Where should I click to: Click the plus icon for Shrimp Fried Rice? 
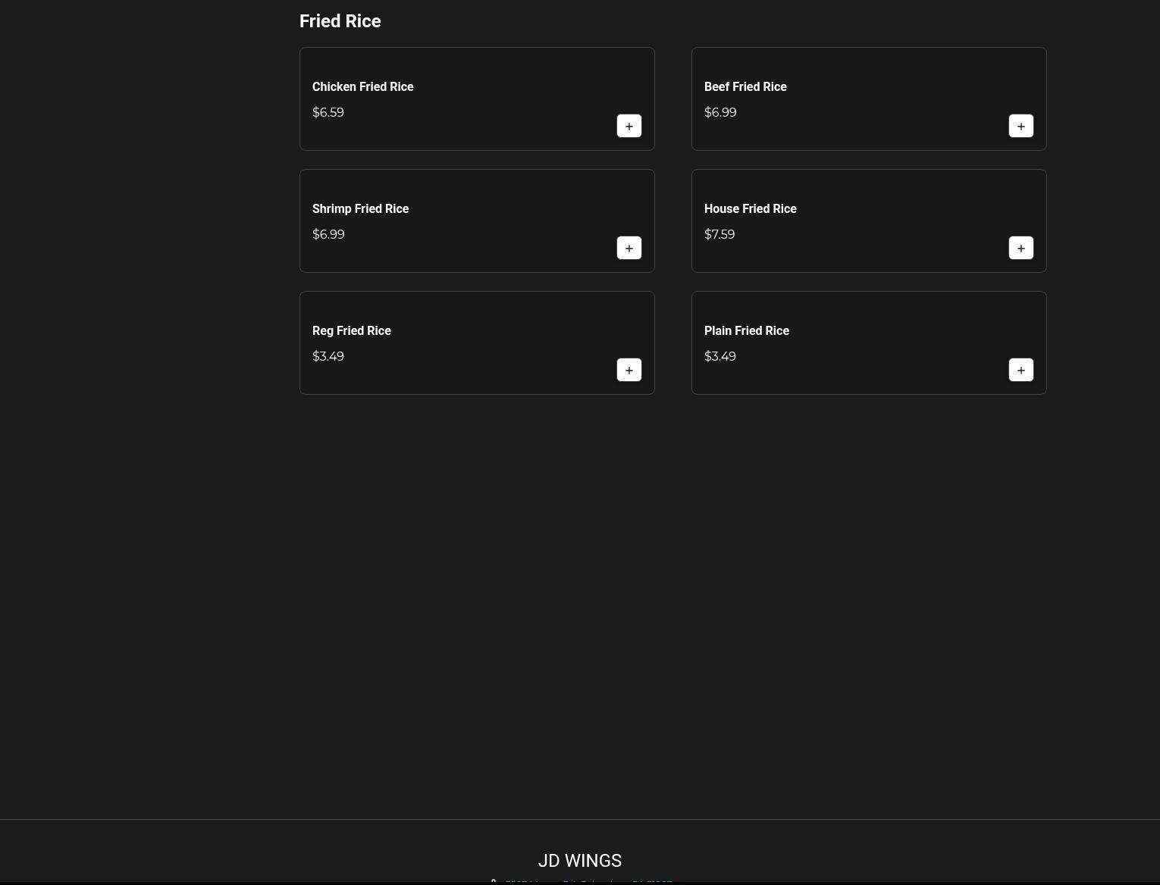point(629,248)
